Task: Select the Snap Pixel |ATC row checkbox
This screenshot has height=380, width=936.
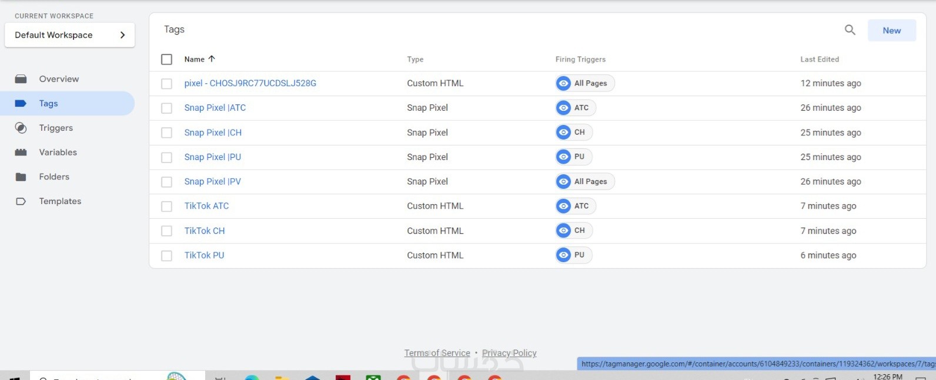Action: click(166, 108)
